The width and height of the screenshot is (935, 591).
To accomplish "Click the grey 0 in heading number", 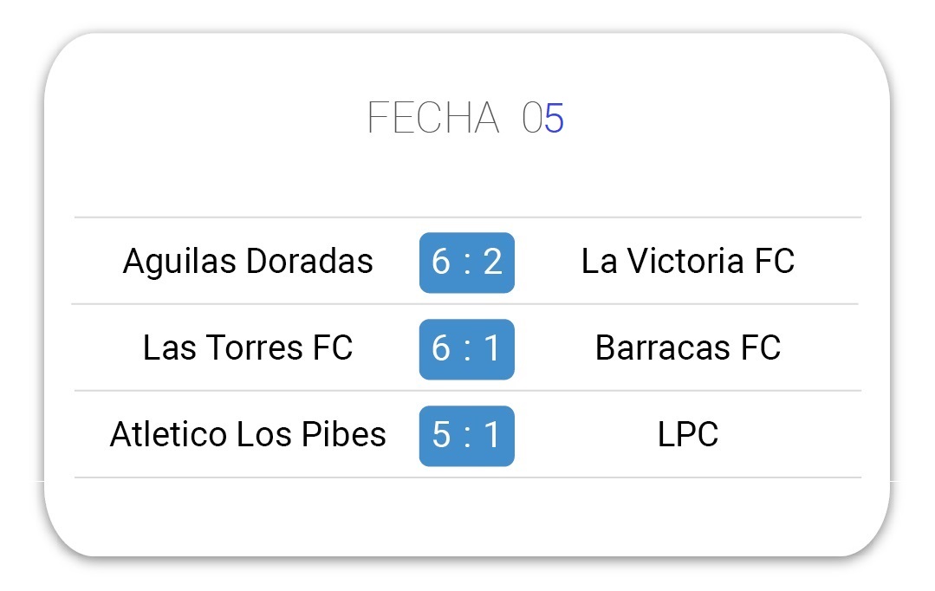I will [x=533, y=118].
